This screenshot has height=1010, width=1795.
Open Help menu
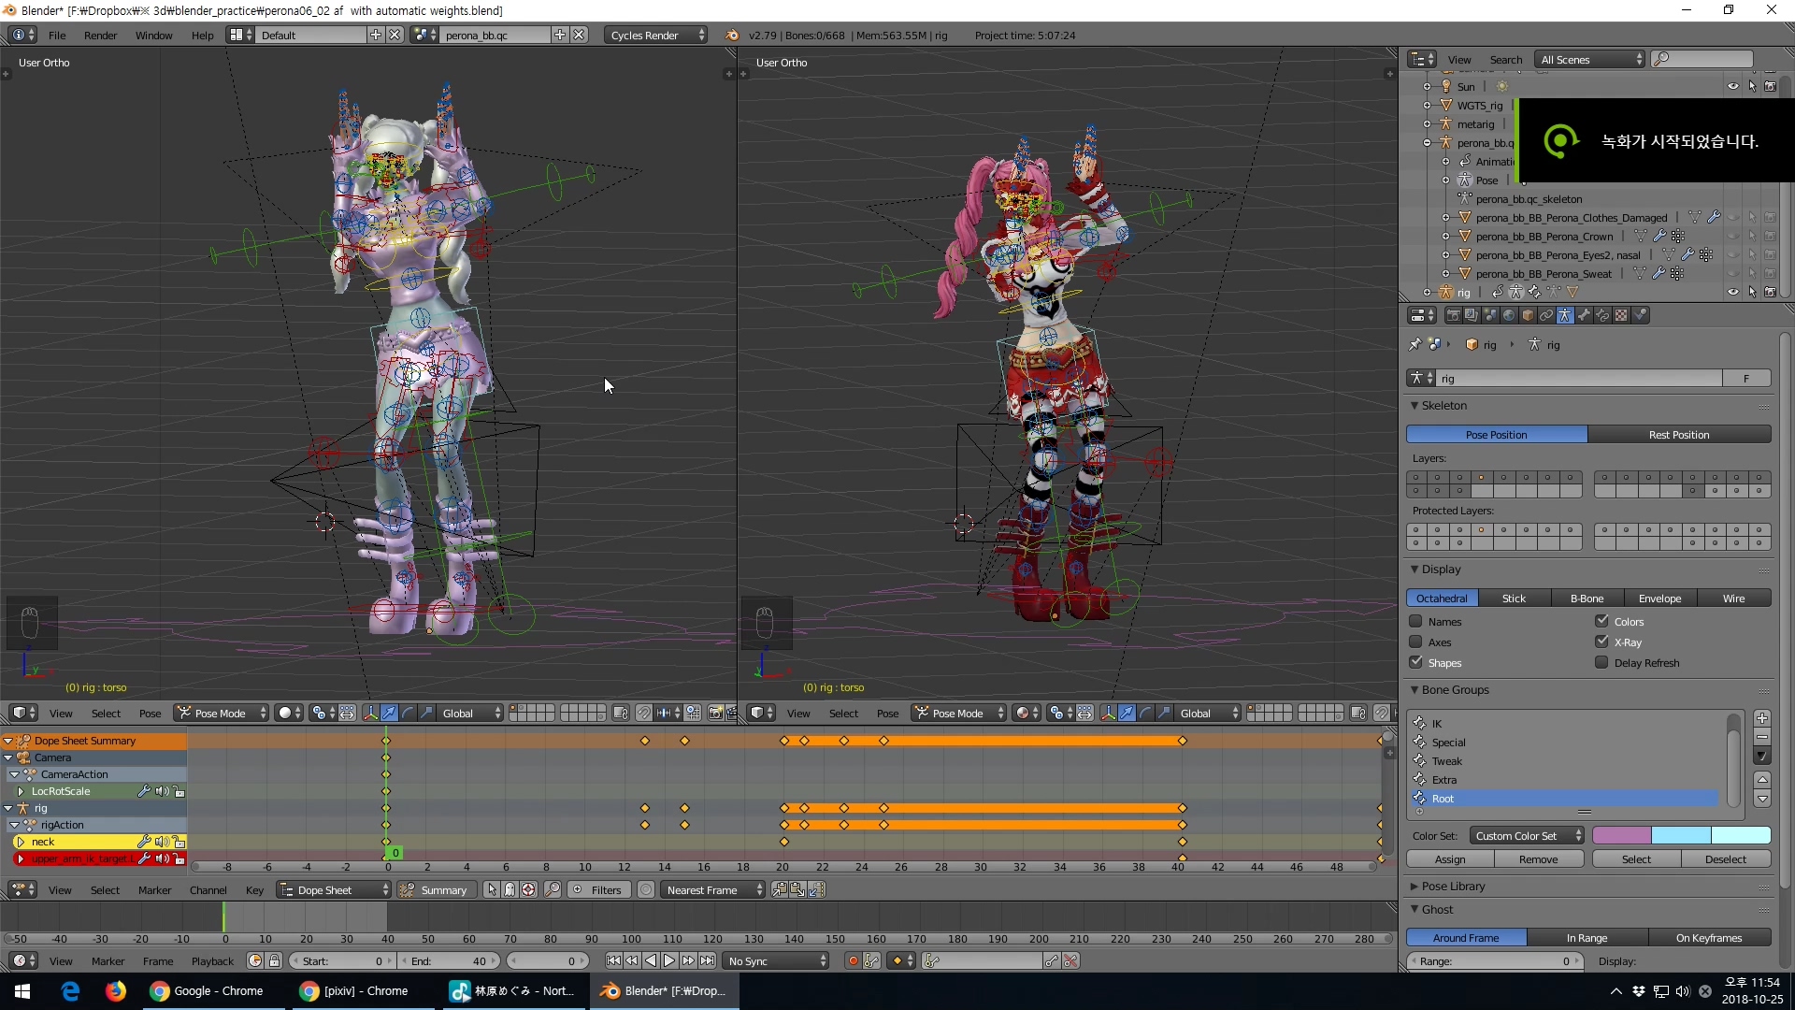click(202, 35)
